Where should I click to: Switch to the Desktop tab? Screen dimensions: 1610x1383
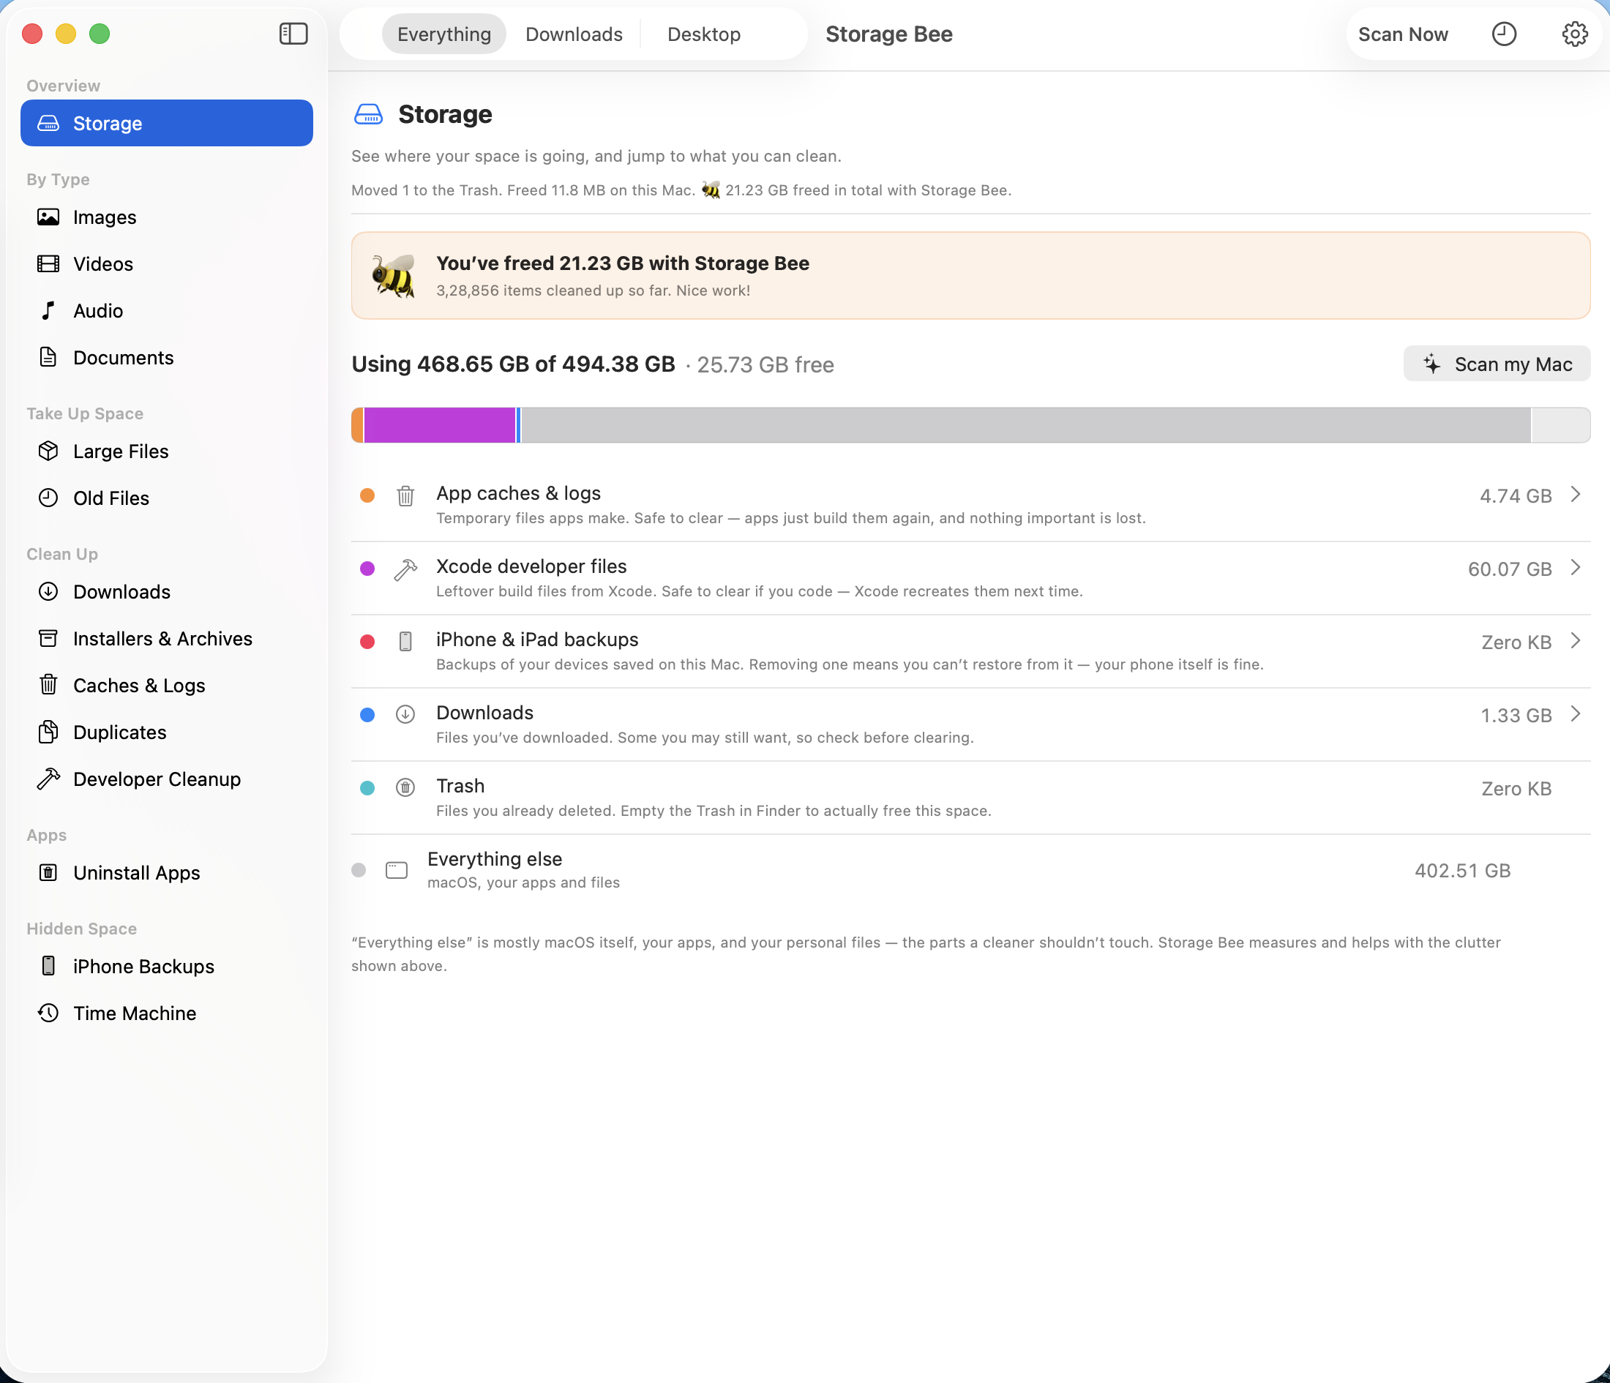pos(703,34)
